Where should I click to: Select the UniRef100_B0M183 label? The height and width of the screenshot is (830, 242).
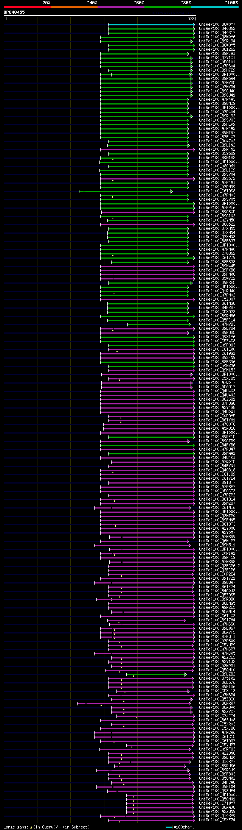click(217, 158)
